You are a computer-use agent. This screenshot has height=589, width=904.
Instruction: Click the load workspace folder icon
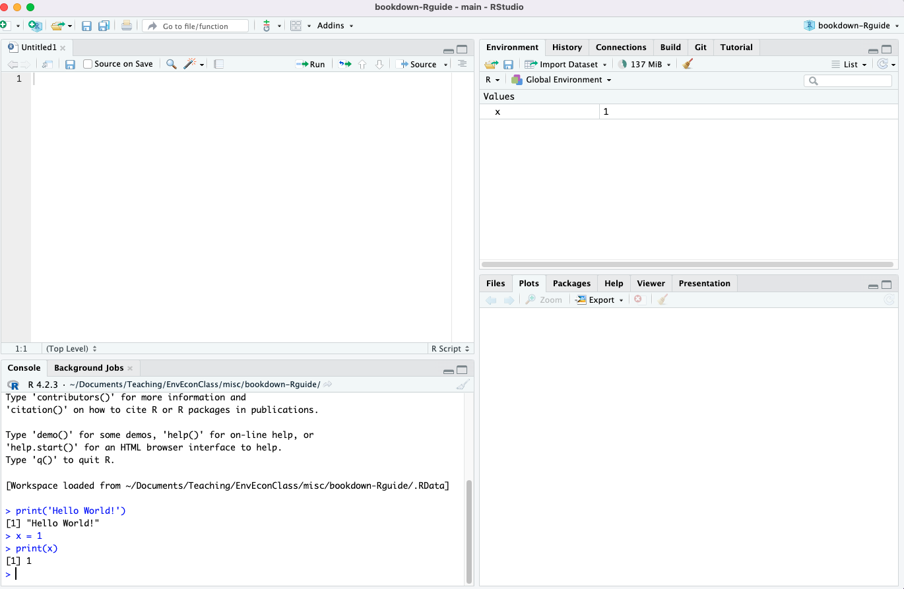(491, 65)
